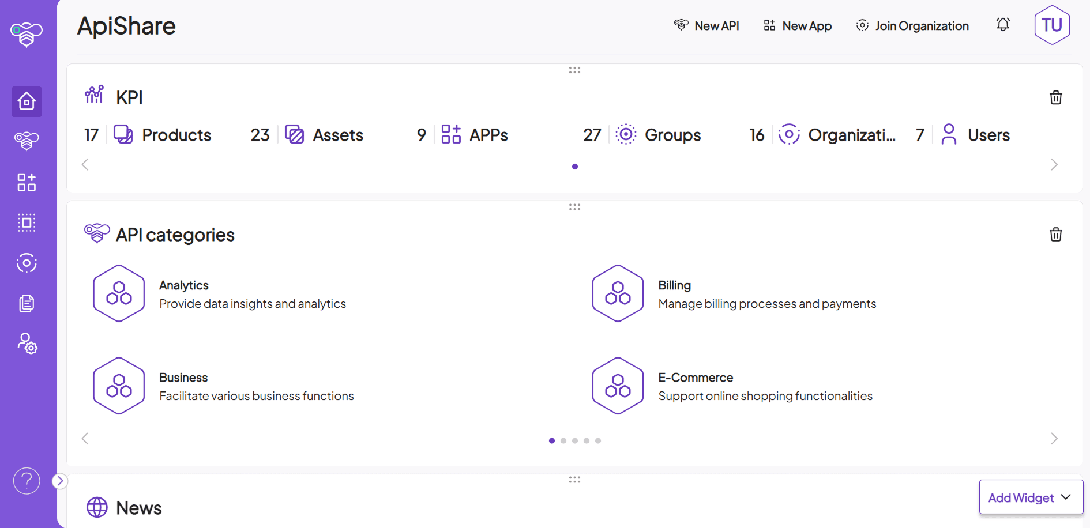Viewport: 1090px width, 528px height.
Task: Select the second page dot of API categories
Action: [563, 440]
